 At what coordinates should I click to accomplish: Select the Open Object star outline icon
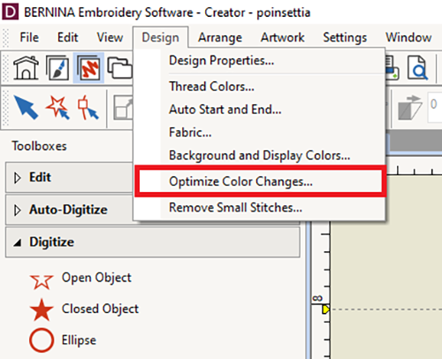click(x=42, y=281)
